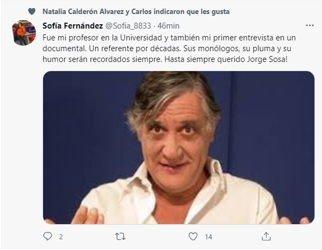Viewport: 322px width, 250px height.
Task: Click the like count 14
Action: pyautogui.click(x=208, y=237)
